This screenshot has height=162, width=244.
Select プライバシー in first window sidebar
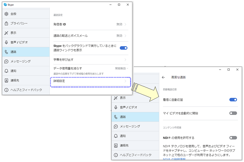[26, 24]
